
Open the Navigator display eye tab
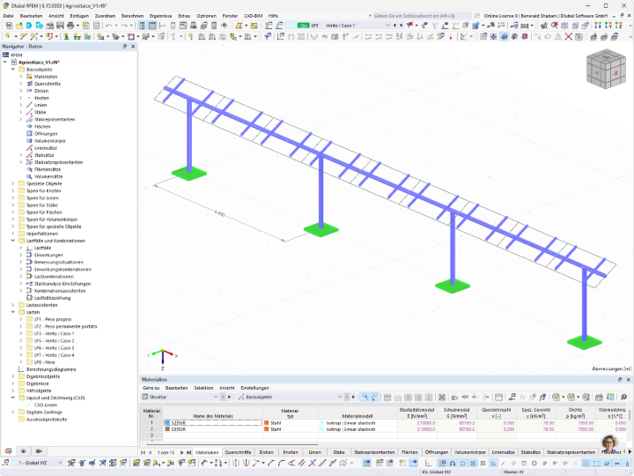coord(24,451)
